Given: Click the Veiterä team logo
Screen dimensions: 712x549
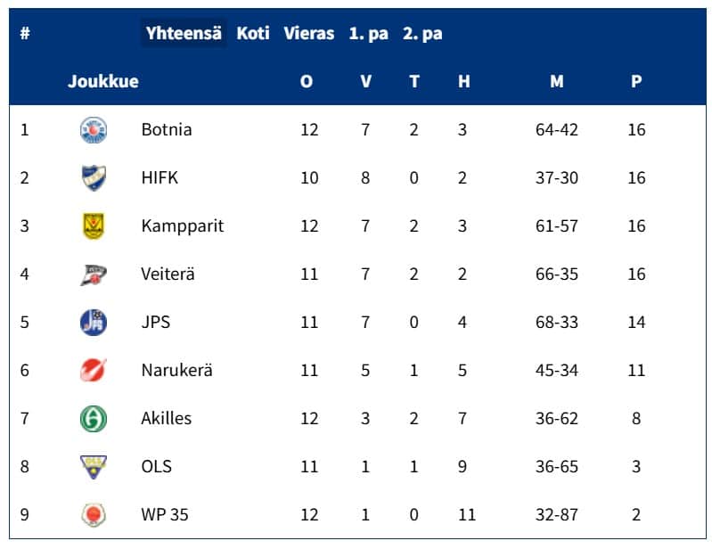Looking at the screenshot, I should [x=93, y=274].
